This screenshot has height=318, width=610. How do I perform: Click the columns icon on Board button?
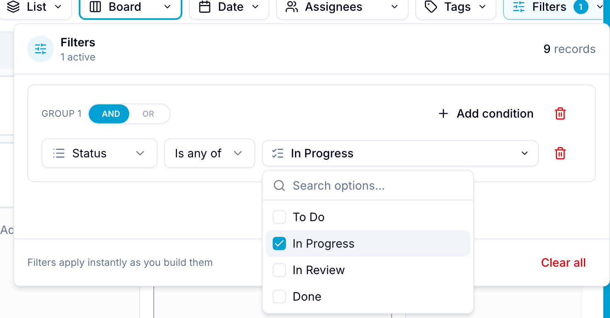point(95,7)
